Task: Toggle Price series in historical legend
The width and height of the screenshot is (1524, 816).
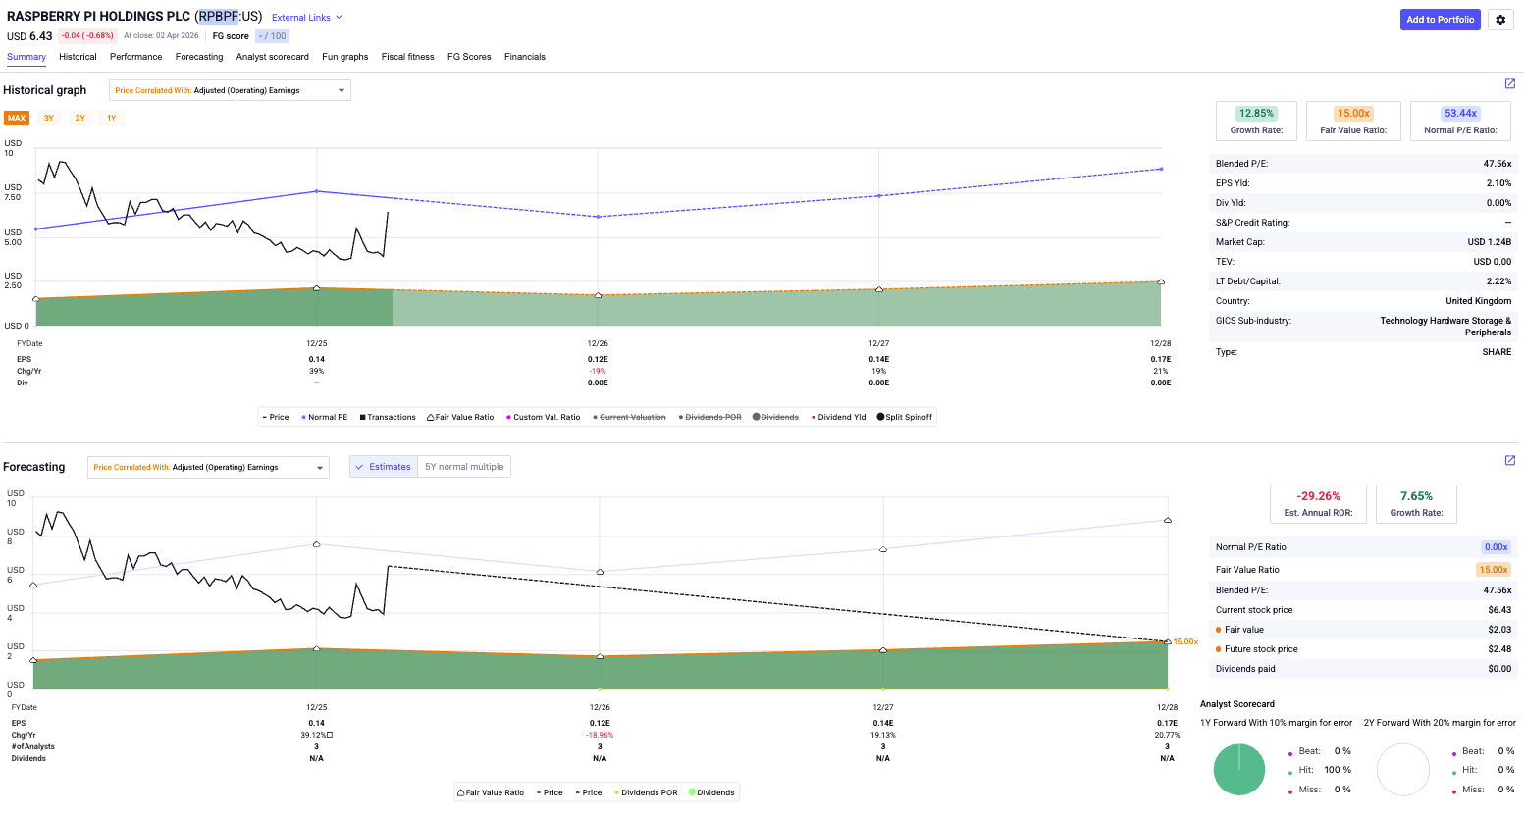Action: pos(276,417)
